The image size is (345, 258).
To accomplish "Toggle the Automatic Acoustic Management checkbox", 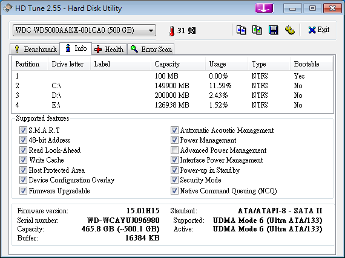I will pos(174,130).
